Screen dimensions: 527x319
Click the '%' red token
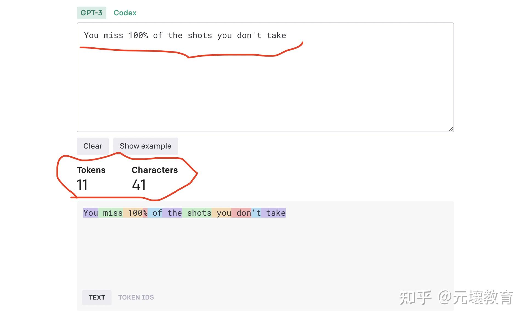145,213
